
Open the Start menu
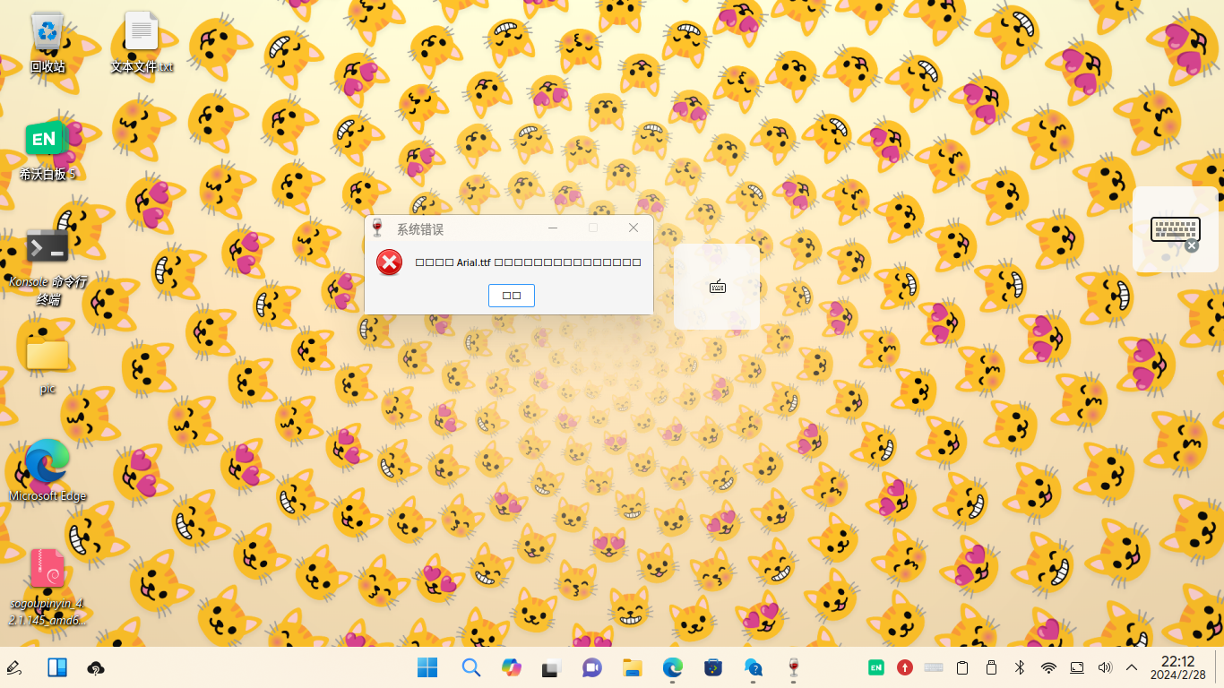click(427, 667)
